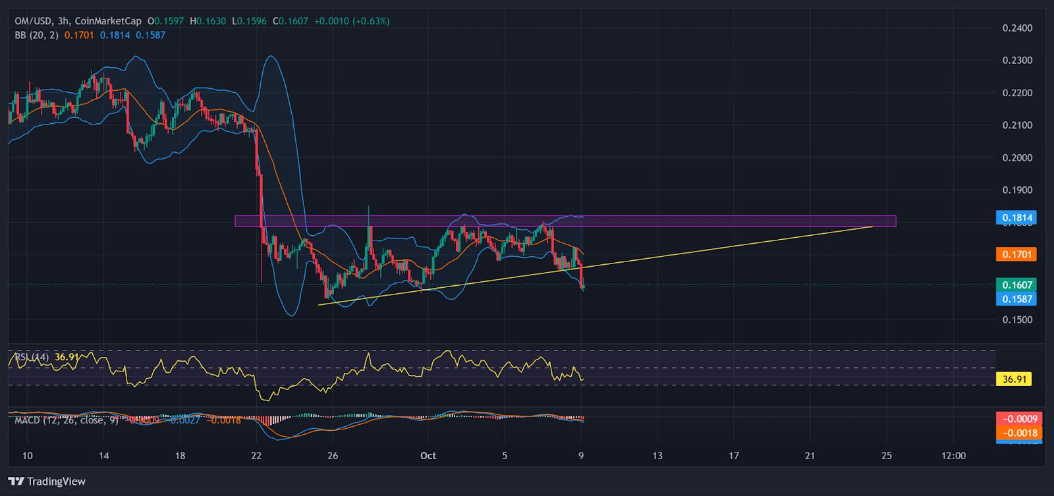Select the 0.1500 level on price axis
The height and width of the screenshot is (496, 1054).
(1017, 320)
